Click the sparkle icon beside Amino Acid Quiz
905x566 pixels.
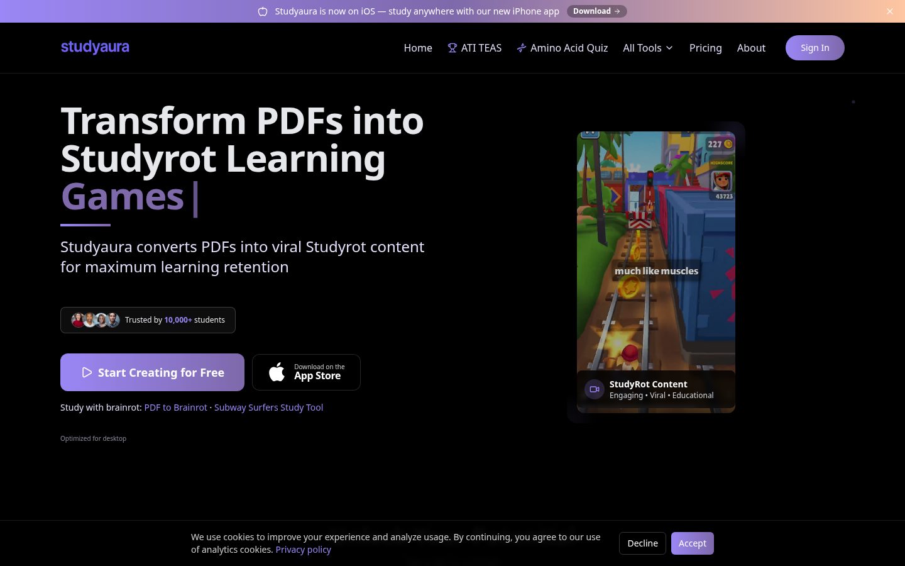coord(522,48)
